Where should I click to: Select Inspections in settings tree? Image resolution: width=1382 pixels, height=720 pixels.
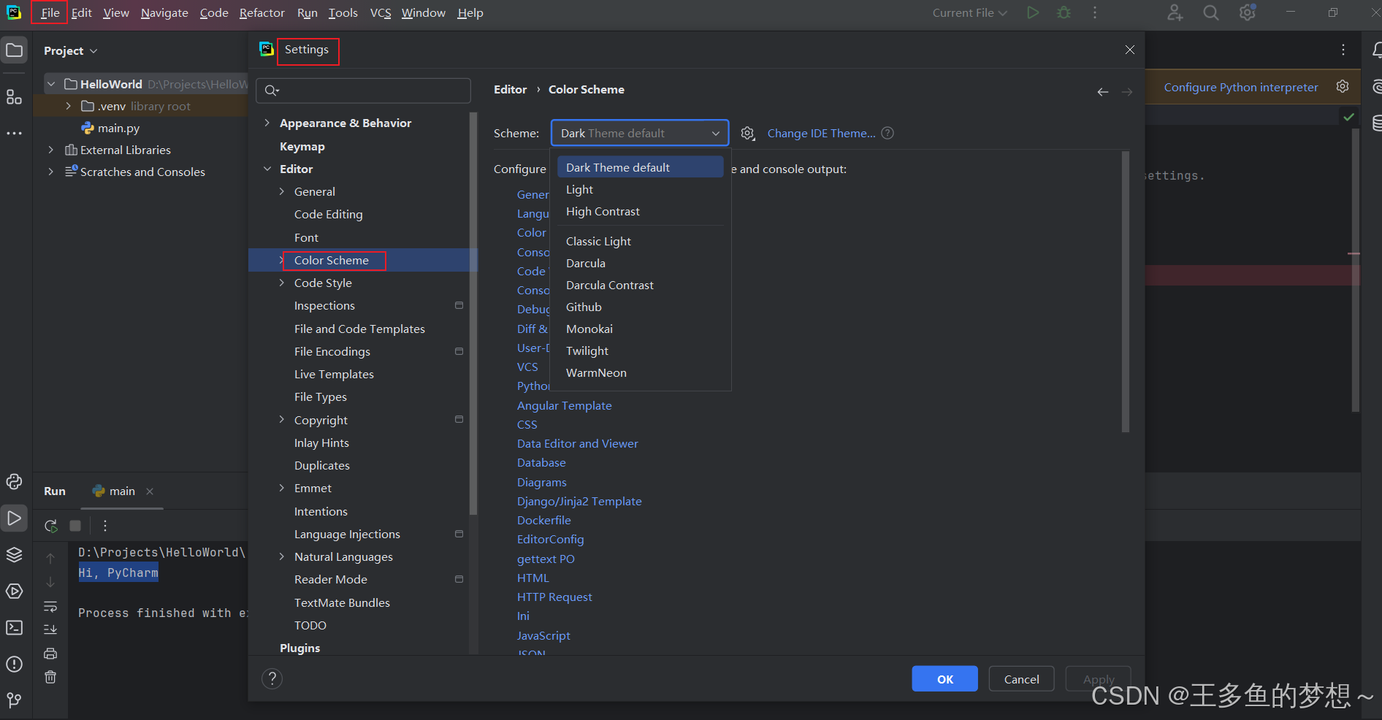pyautogui.click(x=324, y=305)
